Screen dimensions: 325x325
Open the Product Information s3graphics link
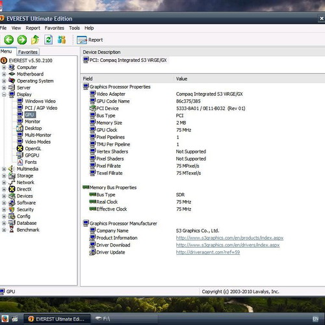(x=229, y=238)
